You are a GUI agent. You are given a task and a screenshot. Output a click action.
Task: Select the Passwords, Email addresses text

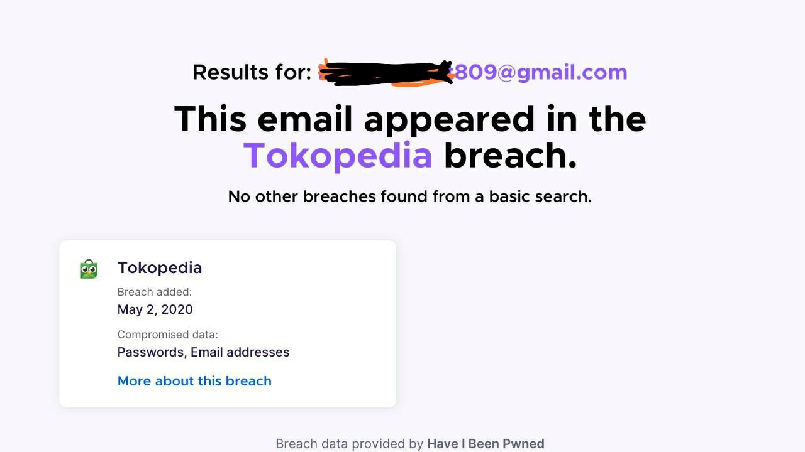pos(203,352)
